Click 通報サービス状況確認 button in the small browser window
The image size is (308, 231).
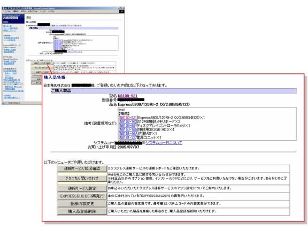click(42, 63)
